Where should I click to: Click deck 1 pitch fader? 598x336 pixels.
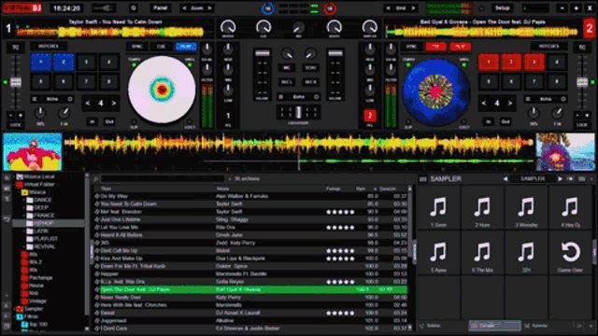(x=16, y=82)
